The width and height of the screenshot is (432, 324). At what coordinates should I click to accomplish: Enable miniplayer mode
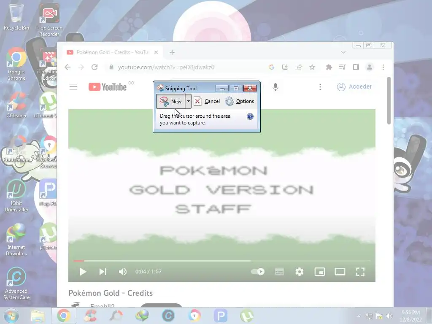click(320, 272)
